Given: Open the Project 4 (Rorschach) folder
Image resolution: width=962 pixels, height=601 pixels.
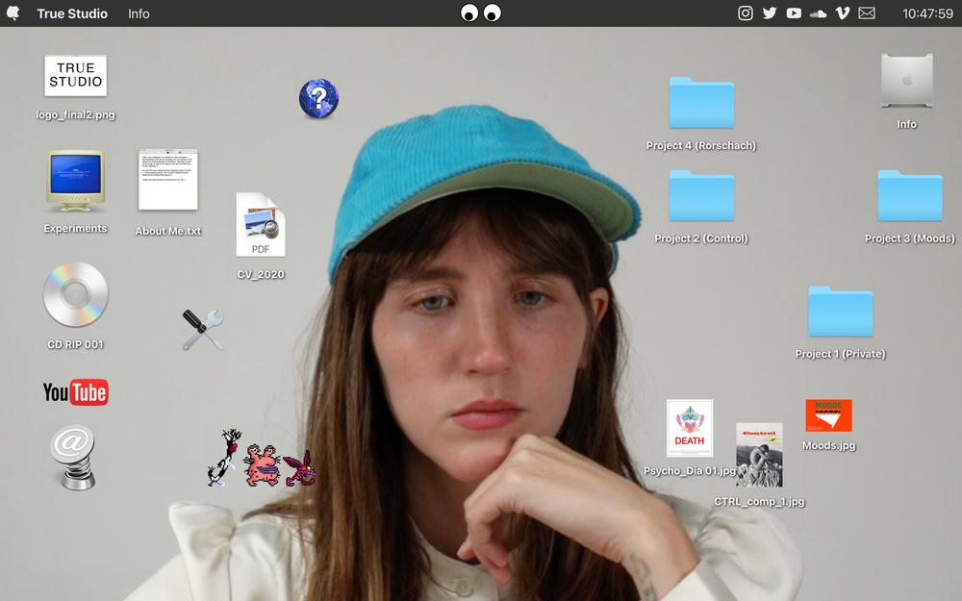Looking at the screenshot, I should [701, 103].
